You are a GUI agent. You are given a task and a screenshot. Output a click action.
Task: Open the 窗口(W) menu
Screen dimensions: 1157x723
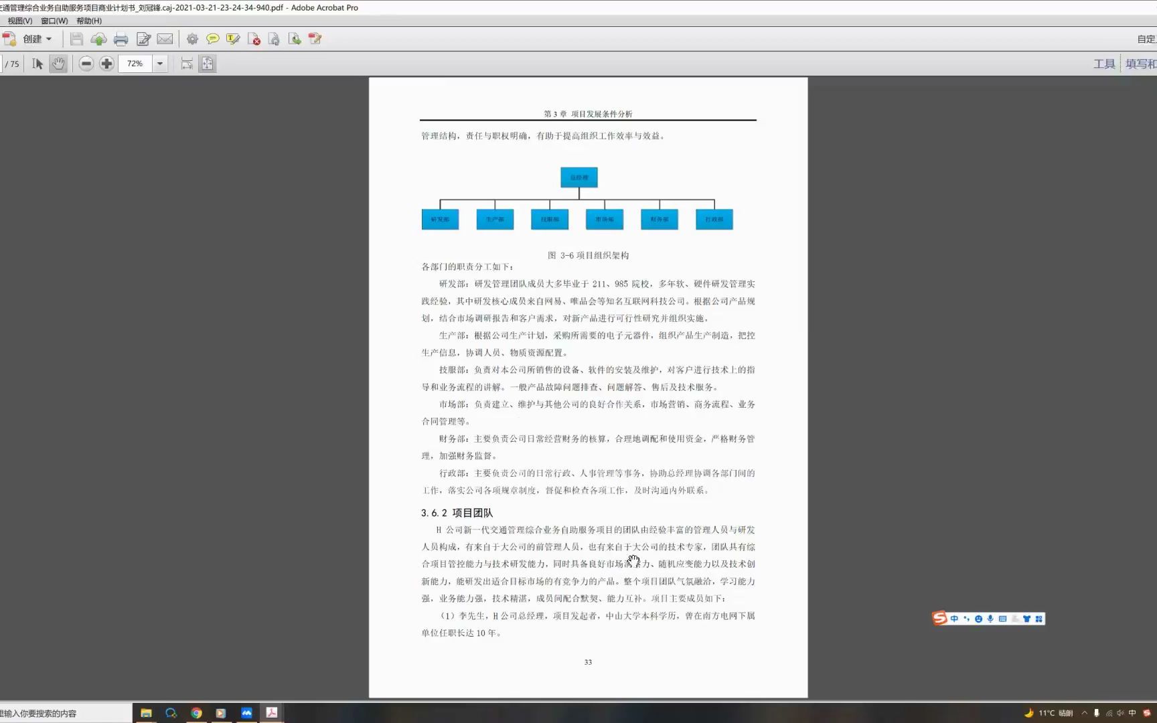pos(54,21)
